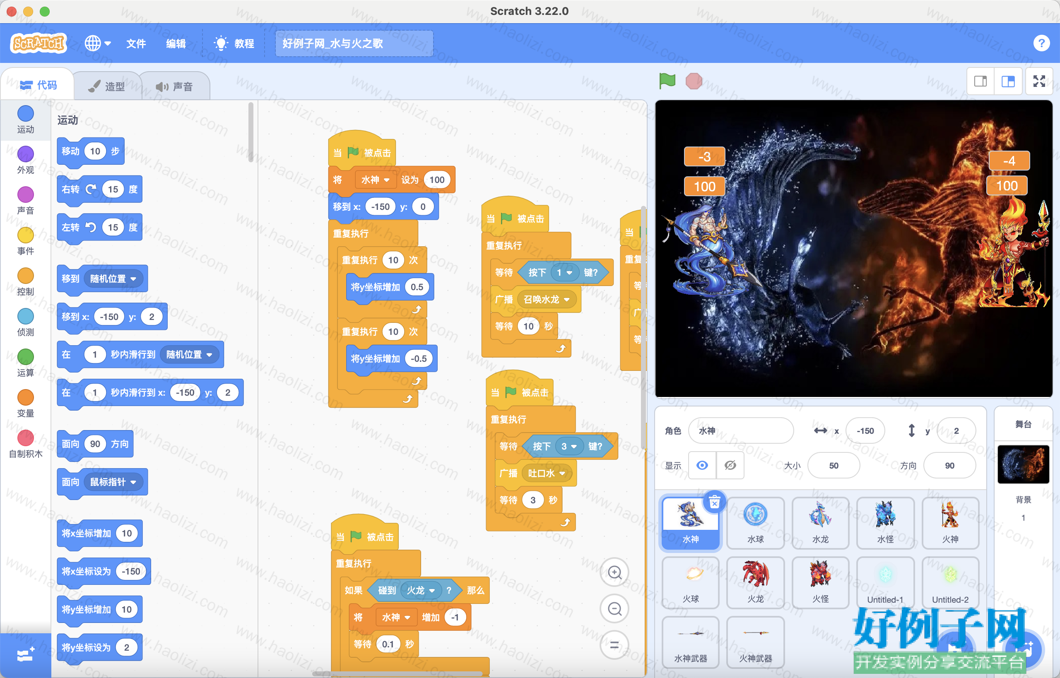Viewport: 1060px width, 678px height.
Task: Switch to the 声音 tab
Action: [x=174, y=86]
